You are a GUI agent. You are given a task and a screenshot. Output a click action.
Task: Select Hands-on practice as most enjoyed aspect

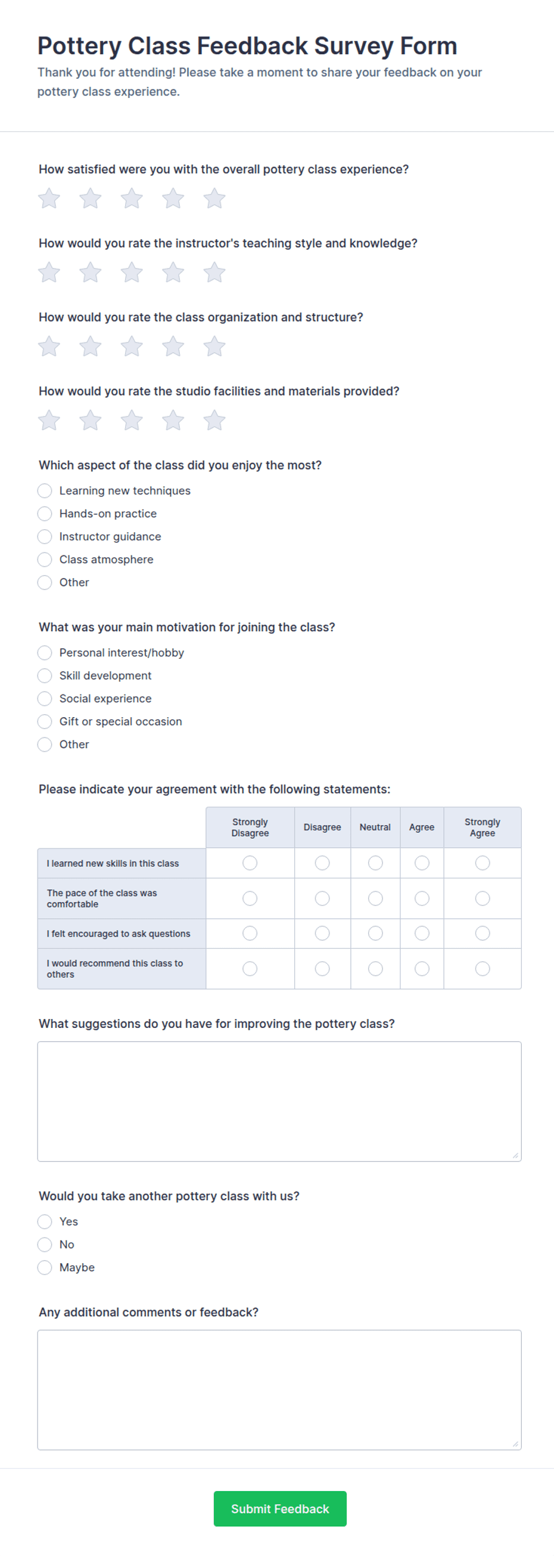coord(45,514)
